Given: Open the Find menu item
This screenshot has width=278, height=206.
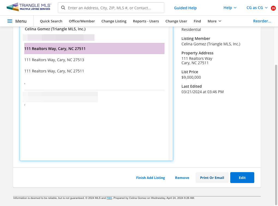Looking at the screenshot, I should click(197, 21).
